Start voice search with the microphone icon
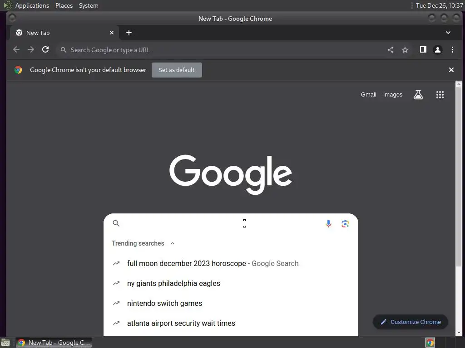This screenshot has width=465, height=348. coord(328,223)
